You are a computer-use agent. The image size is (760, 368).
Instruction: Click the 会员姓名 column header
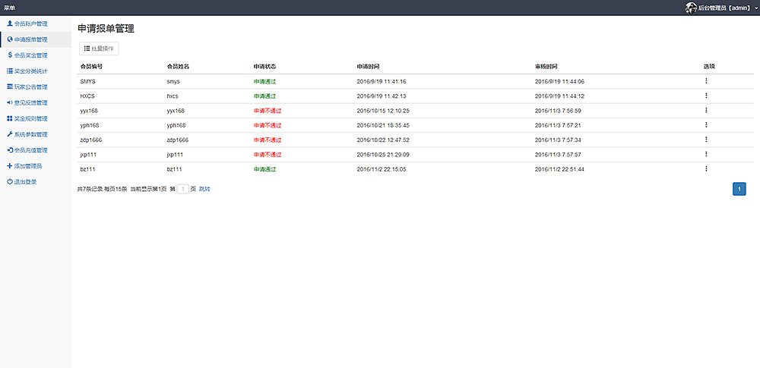click(178, 66)
